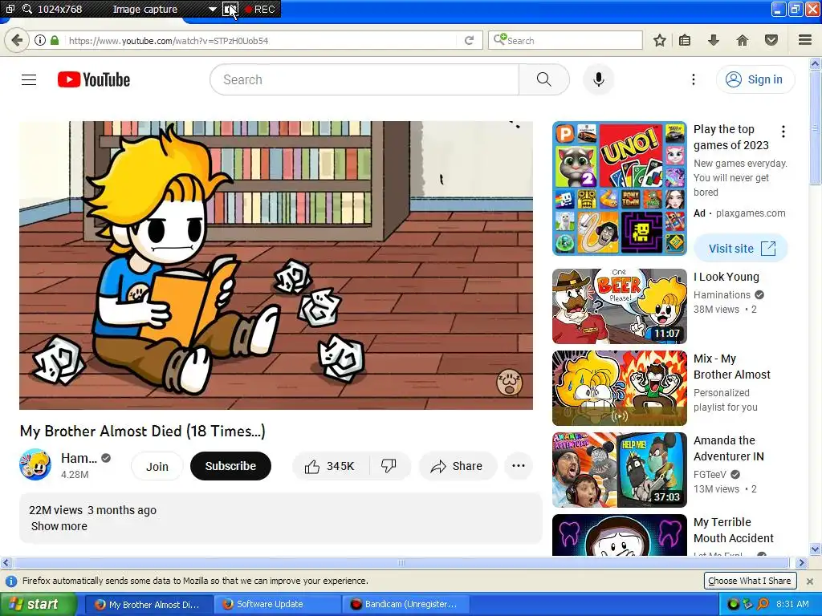Go back with Firefox back arrow
Screen dimensions: 822x616
[x=17, y=40]
